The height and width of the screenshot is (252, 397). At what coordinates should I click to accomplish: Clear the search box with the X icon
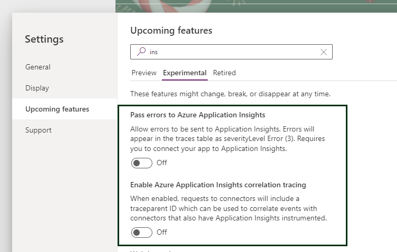pyautogui.click(x=324, y=52)
